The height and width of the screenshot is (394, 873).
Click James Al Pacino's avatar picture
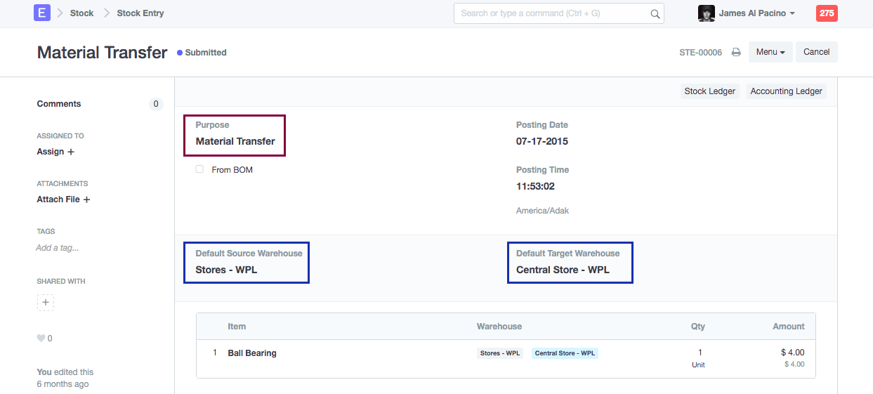click(x=706, y=13)
